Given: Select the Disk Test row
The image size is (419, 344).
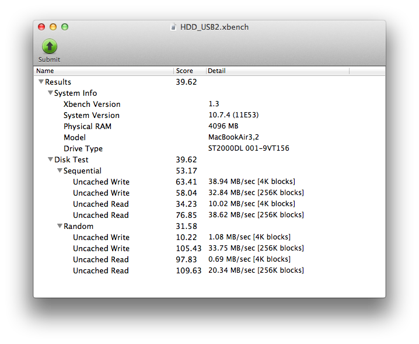Looking at the screenshot, I should (x=209, y=159).
